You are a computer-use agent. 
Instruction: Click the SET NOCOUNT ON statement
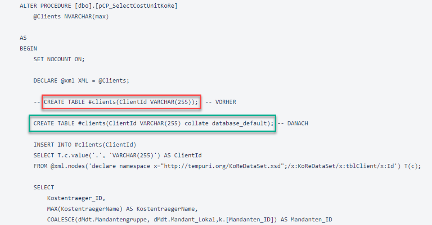59,59
